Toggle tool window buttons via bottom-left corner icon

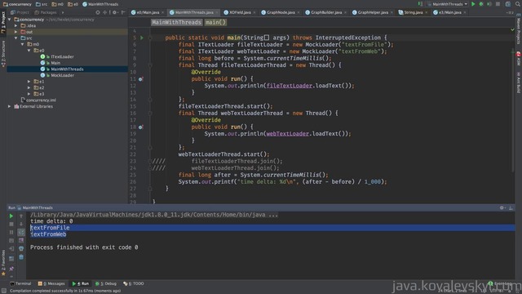tap(3, 291)
